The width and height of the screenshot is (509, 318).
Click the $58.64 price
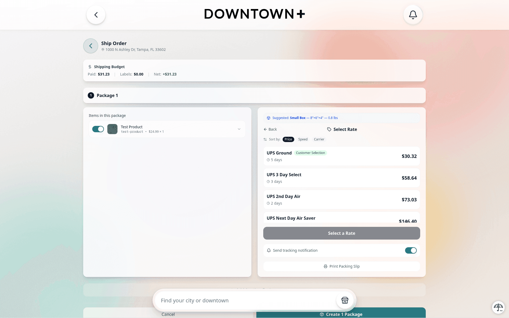pyautogui.click(x=409, y=178)
